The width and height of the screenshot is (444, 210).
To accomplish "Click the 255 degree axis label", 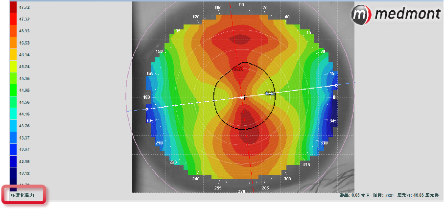I will click(x=218, y=188).
